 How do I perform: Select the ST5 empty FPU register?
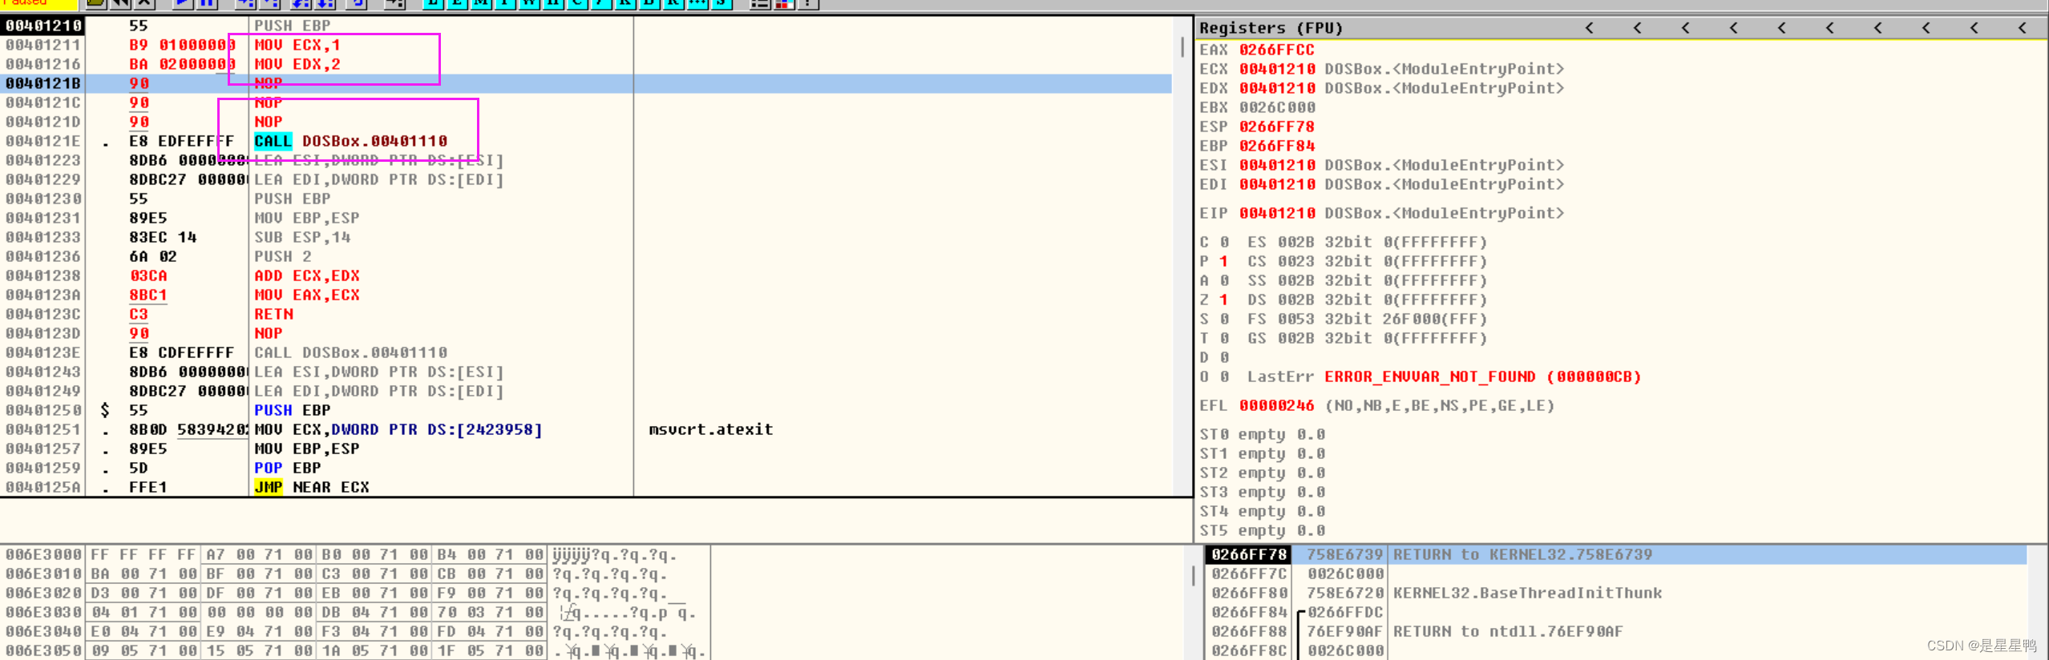[1262, 530]
